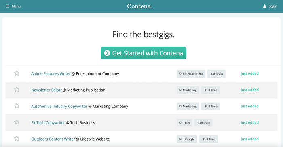The height and width of the screenshot is (147, 283).
Task: Click the Menu label in header
Action: pyautogui.click(x=16, y=6)
